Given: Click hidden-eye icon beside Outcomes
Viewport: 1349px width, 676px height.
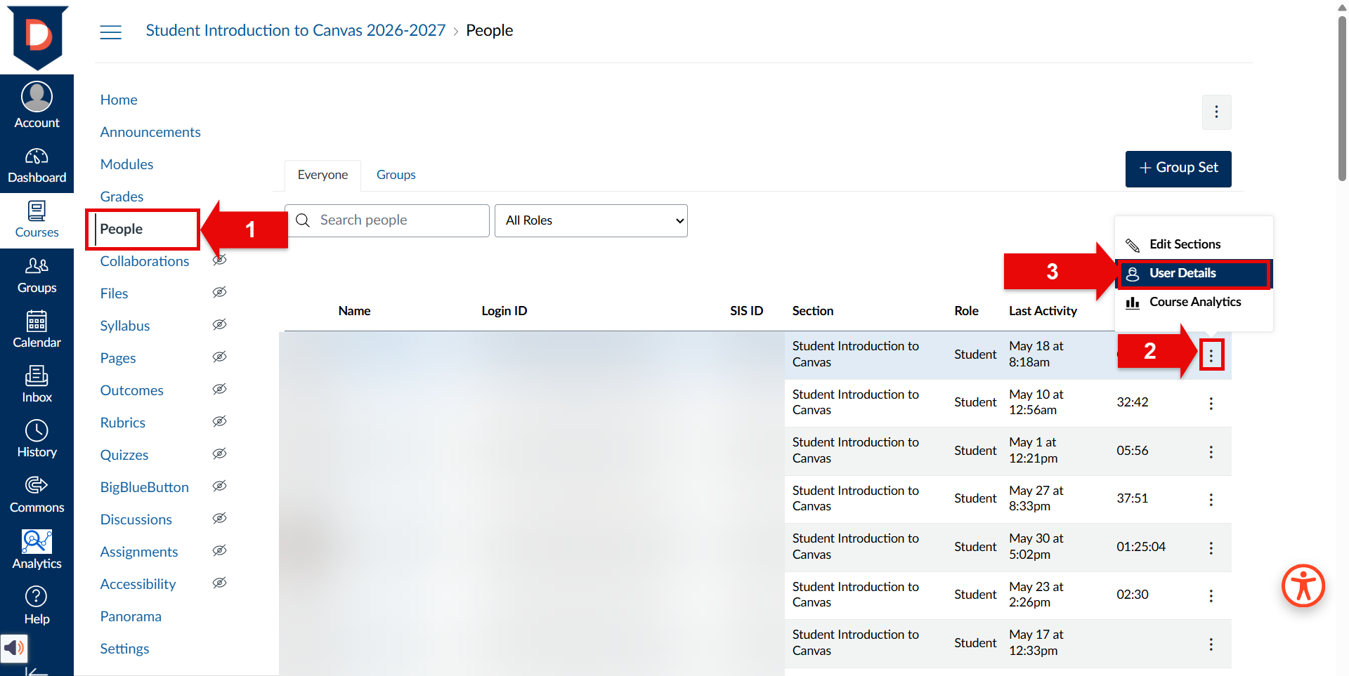Looking at the screenshot, I should point(220,389).
